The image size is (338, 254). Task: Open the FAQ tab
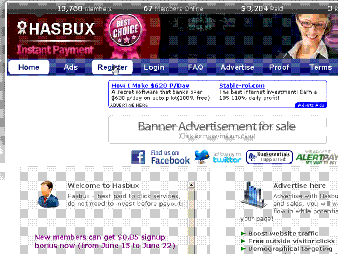coord(195,67)
